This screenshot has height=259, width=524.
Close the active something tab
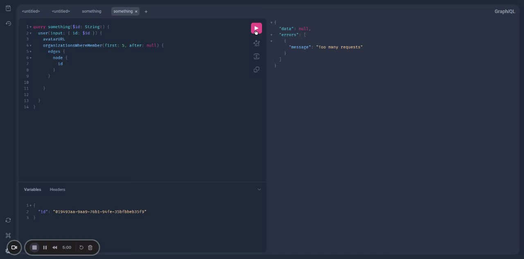click(136, 11)
